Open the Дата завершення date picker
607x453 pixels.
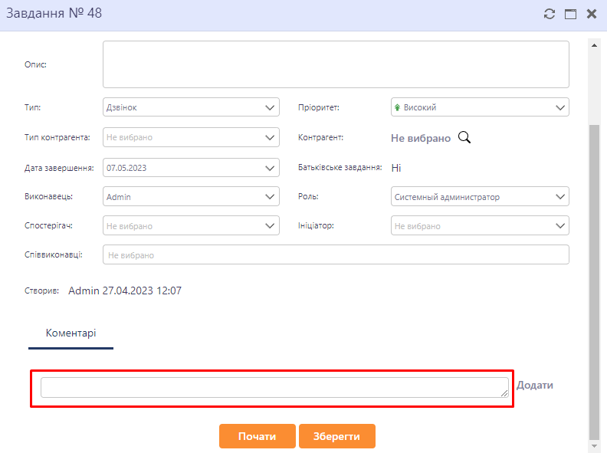click(191, 167)
